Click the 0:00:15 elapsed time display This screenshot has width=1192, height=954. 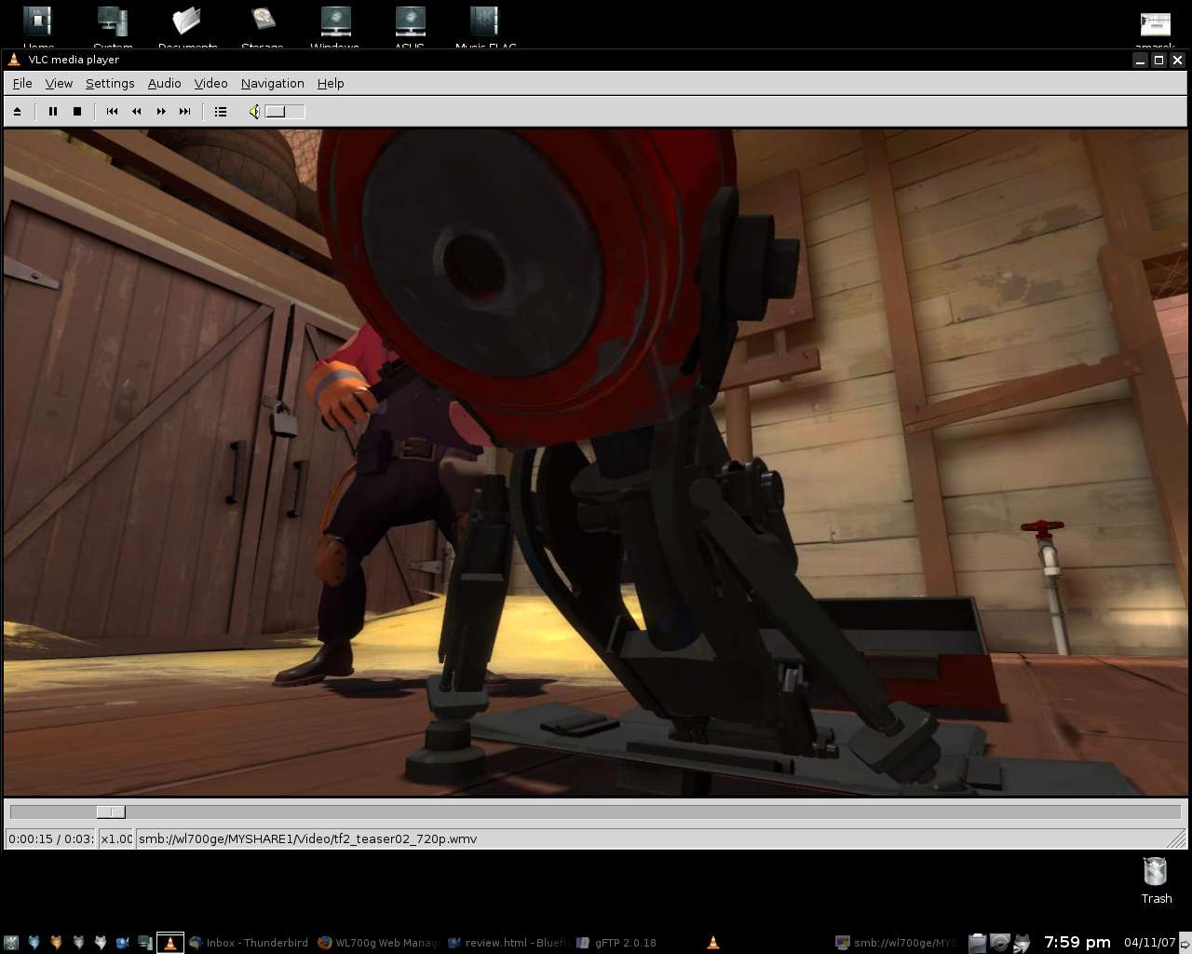[51, 839]
